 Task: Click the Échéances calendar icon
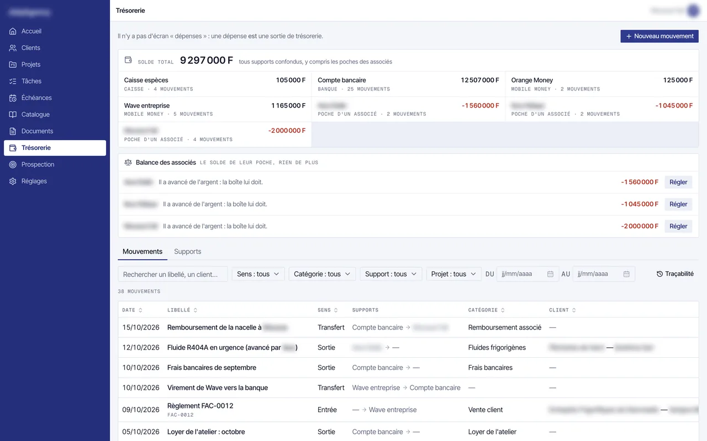13,98
